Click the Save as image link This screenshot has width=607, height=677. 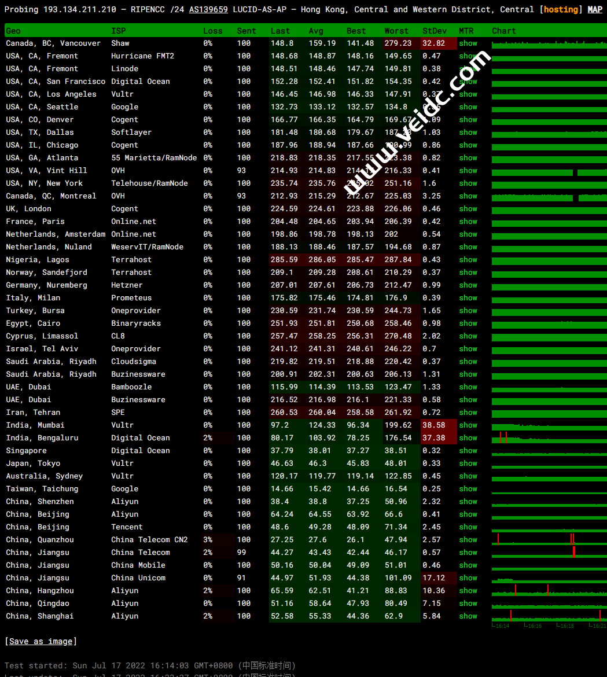click(41, 641)
